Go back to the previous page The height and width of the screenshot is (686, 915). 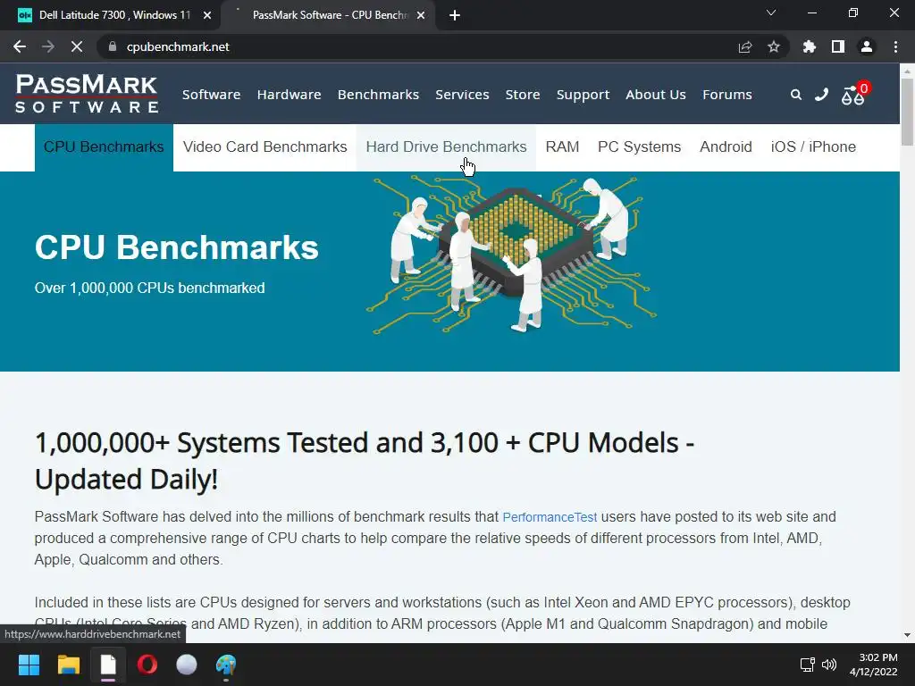(20, 46)
